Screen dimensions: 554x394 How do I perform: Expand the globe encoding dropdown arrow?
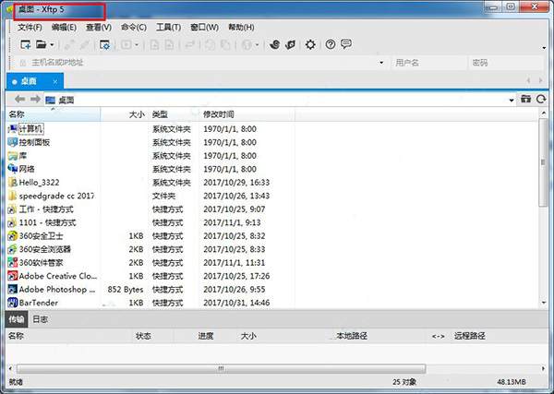[x=257, y=45]
